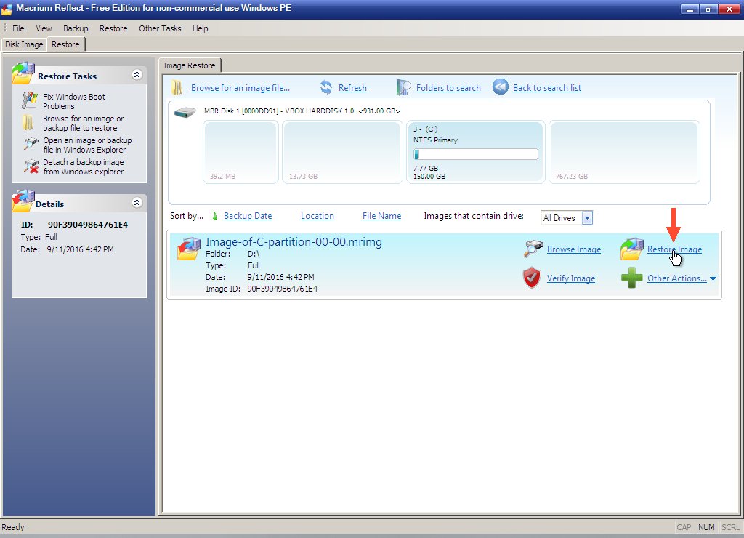Click the green plus Other Actions icon

631,278
